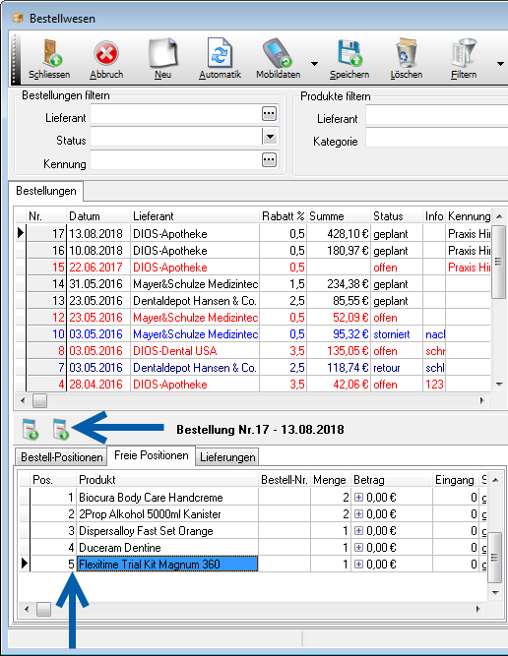Open the Mobildaten scanner tool
The width and height of the screenshot is (508, 656).
click(x=278, y=53)
